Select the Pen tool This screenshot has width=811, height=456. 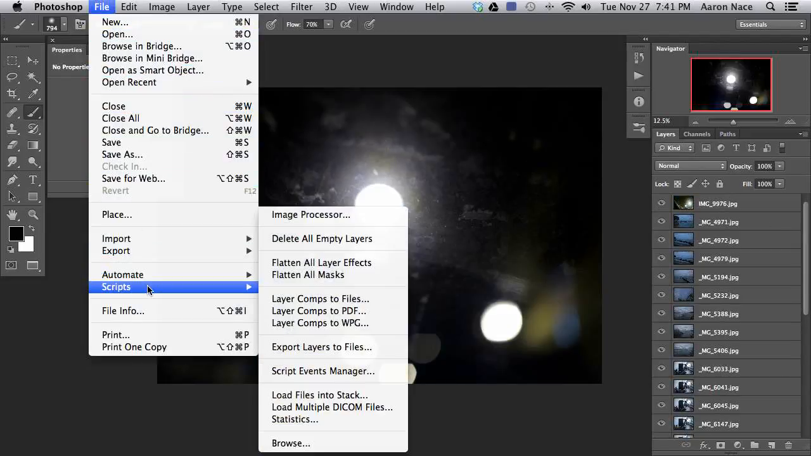(12, 180)
